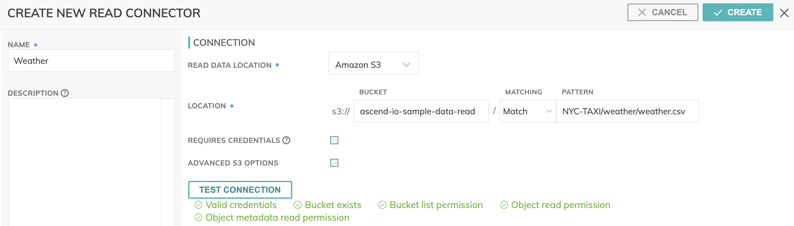Screen dimensions: 794x226
Task: Click the Requires Credentials help icon
Action: [286, 140]
